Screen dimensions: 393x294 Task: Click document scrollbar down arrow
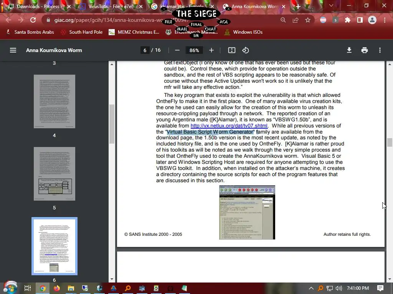(390, 279)
